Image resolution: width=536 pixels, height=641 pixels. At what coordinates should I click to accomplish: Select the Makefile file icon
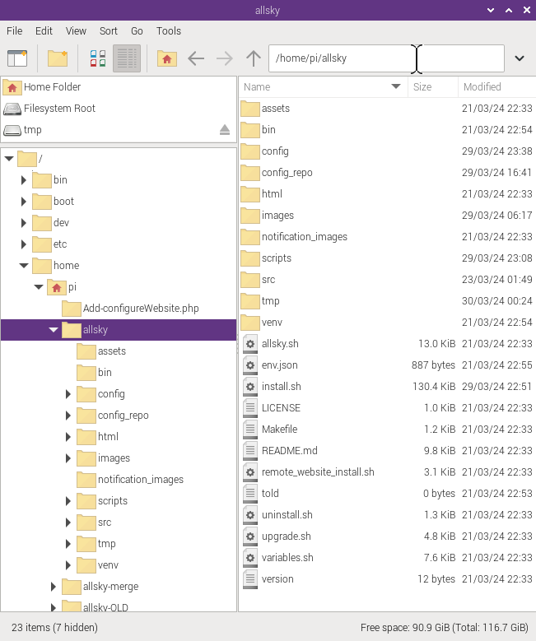pos(250,430)
